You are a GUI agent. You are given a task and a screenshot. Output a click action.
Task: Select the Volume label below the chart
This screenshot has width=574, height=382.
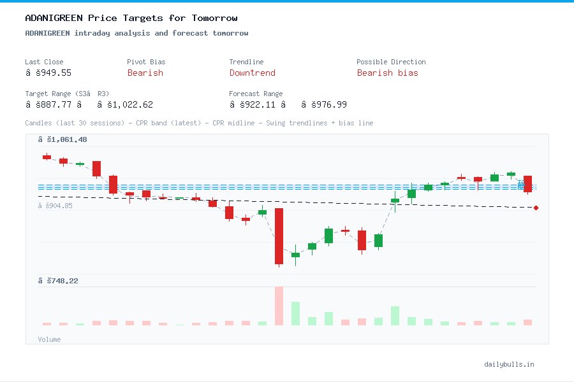(x=49, y=339)
